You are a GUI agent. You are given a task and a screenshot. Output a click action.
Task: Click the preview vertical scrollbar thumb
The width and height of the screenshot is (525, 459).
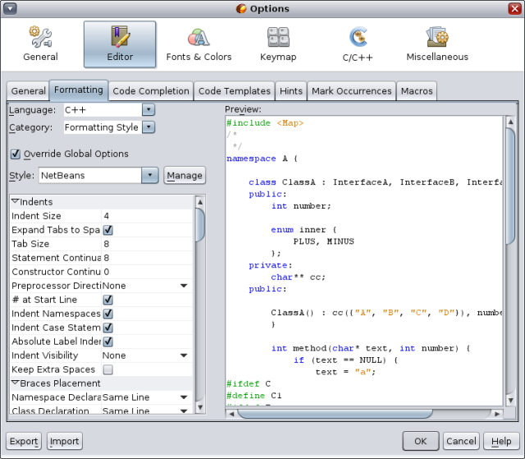point(510,186)
